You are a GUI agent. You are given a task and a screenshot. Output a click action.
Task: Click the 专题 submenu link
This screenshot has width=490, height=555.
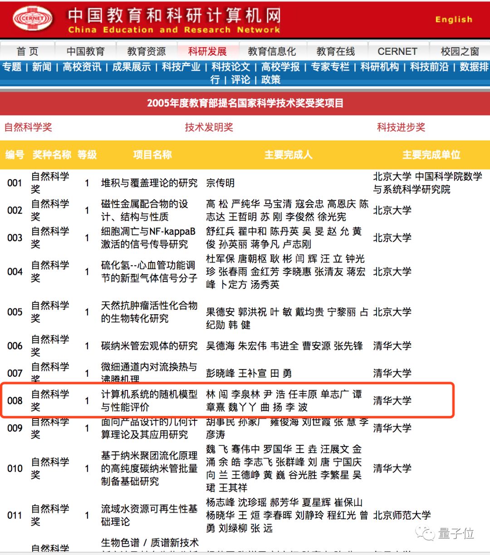point(12,67)
